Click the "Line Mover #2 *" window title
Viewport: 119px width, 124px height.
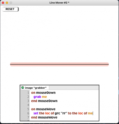point(60,3)
